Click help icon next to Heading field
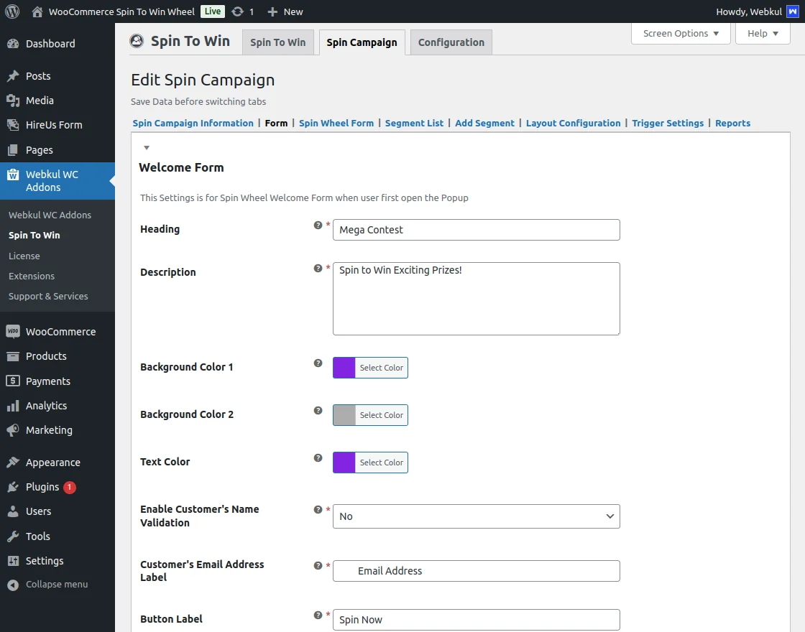The image size is (805, 632). [318, 226]
